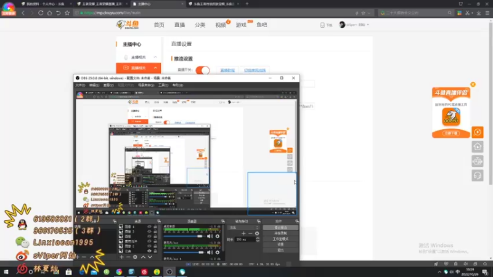Image resolution: width=493 pixels, height=277 pixels.
Task: Go back in browser history
Action: (23, 13)
